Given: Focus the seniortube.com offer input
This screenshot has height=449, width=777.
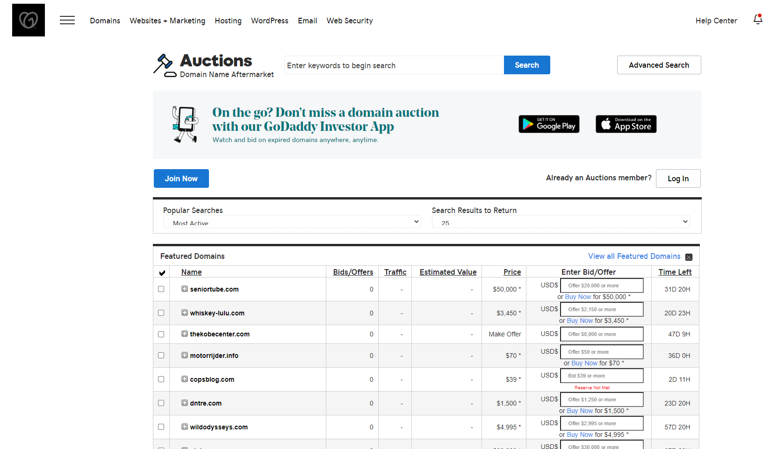Looking at the screenshot, I should click(x=602, y=285).
